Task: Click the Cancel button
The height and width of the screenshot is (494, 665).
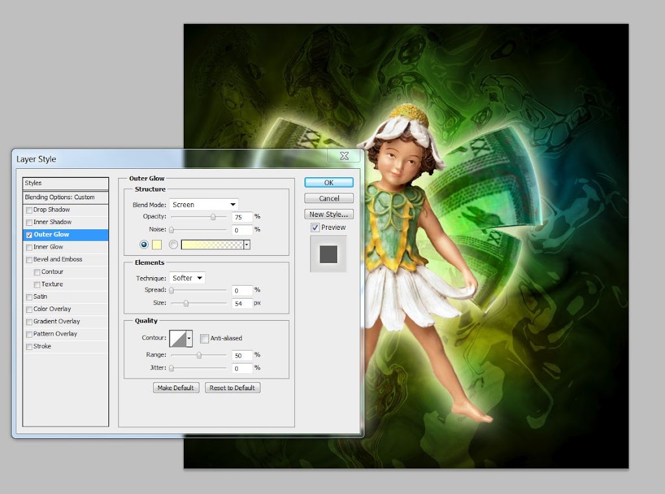Action: 329,198
